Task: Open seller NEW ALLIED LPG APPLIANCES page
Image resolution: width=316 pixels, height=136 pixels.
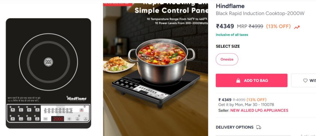Action: pyautogui.click(x=259, y=110)
